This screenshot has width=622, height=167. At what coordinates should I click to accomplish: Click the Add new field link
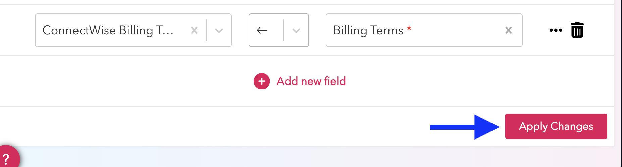click(x=311, y=81)
